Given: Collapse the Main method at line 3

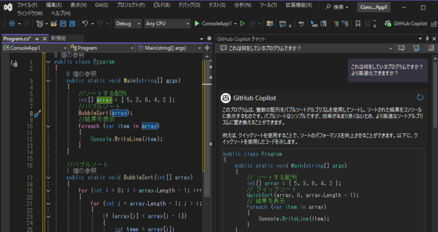Looking at the screenshot, I should click(48, 81).
